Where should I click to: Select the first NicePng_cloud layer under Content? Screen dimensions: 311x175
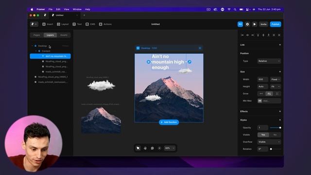coord(50,61)
